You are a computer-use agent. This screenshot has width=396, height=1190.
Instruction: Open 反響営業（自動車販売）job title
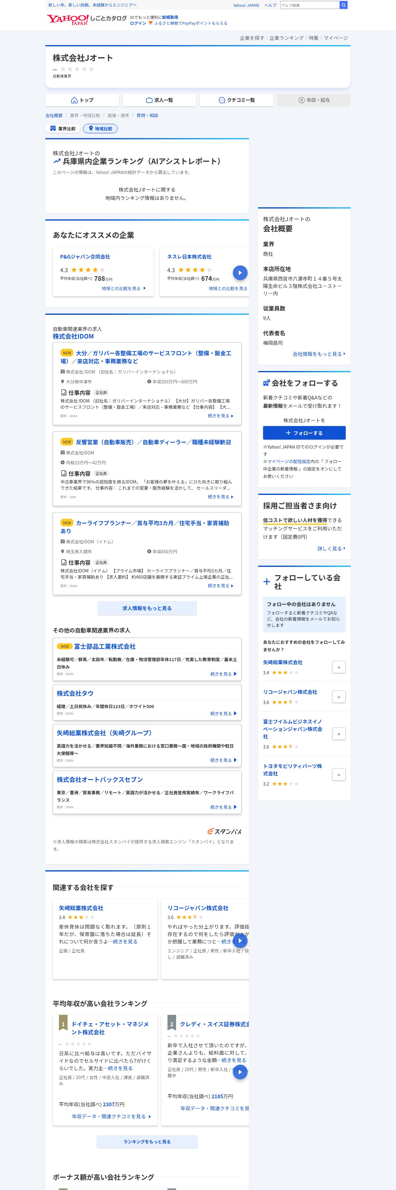point(154,442)
